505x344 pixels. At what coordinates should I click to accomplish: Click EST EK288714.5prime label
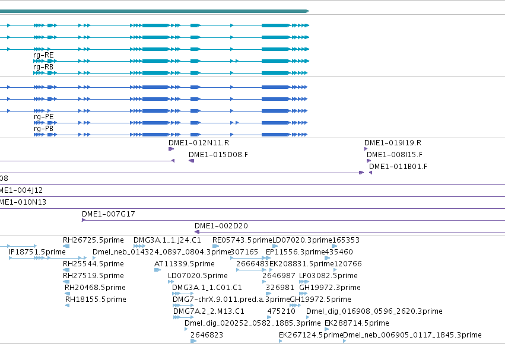click(357, 323)
